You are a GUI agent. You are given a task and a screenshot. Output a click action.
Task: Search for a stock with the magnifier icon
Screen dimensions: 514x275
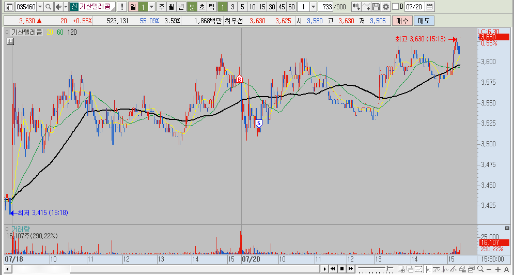tap(48, 7)
